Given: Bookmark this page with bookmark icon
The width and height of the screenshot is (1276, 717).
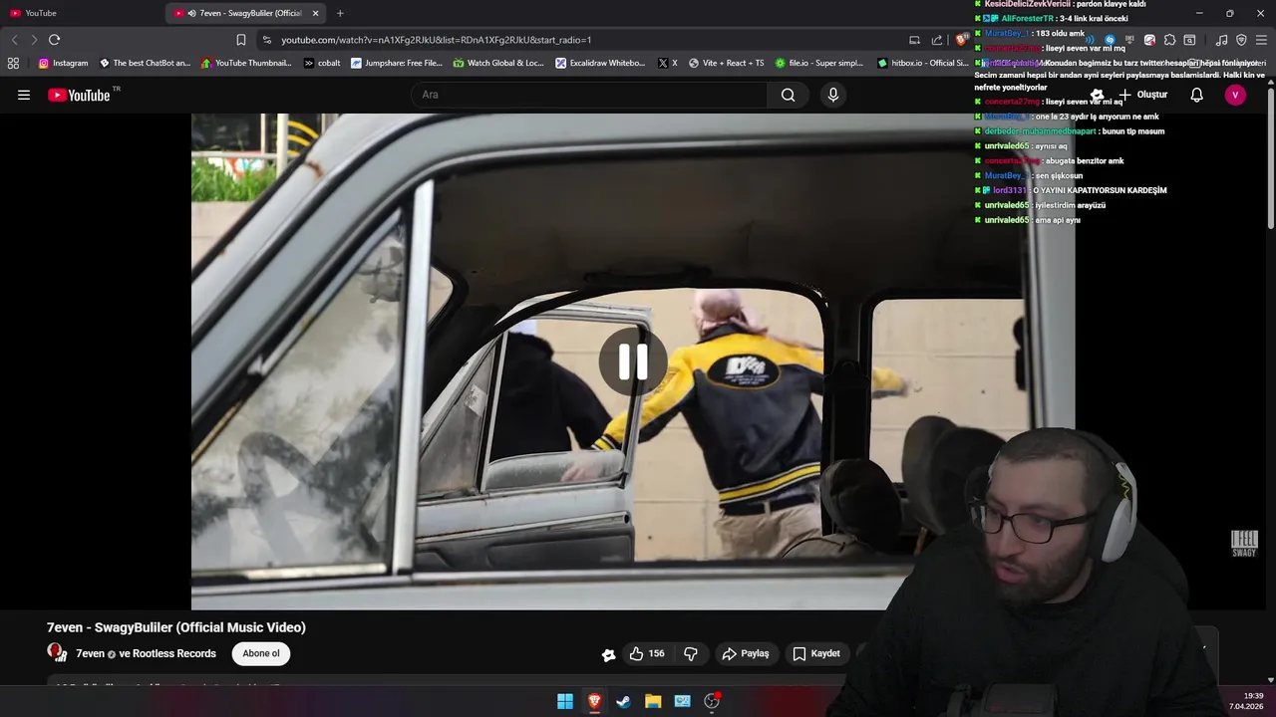Looking at the screenshot, I should click(x=241, y=40).
